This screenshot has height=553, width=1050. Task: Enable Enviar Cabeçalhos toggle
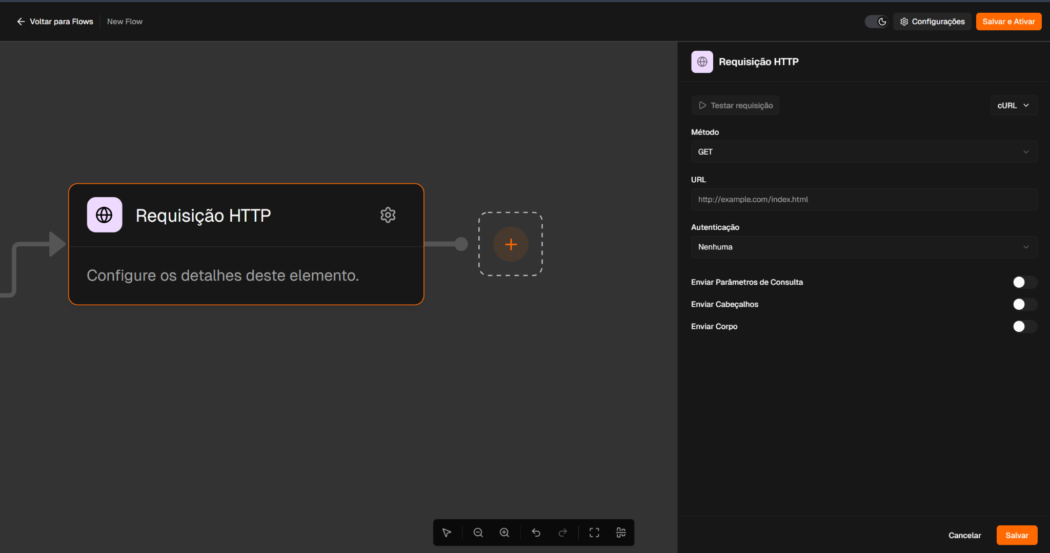1025,304
